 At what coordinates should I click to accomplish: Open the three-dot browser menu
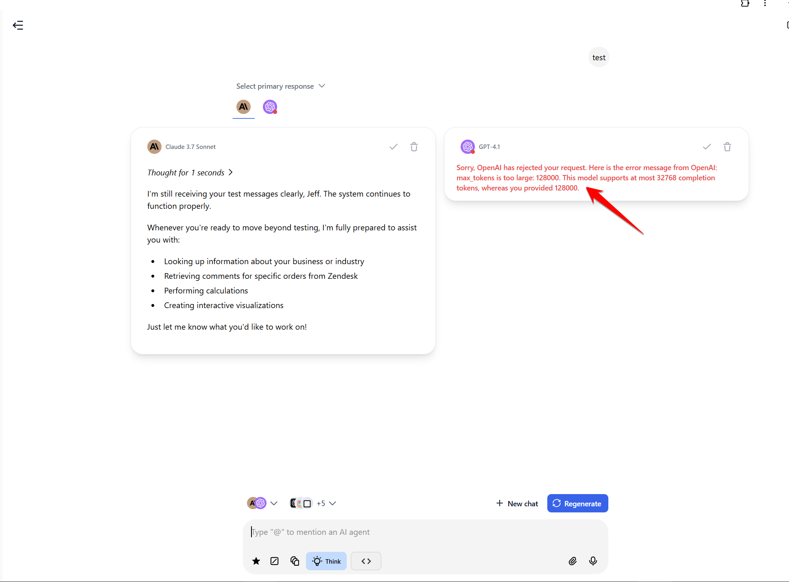(765, 3)
